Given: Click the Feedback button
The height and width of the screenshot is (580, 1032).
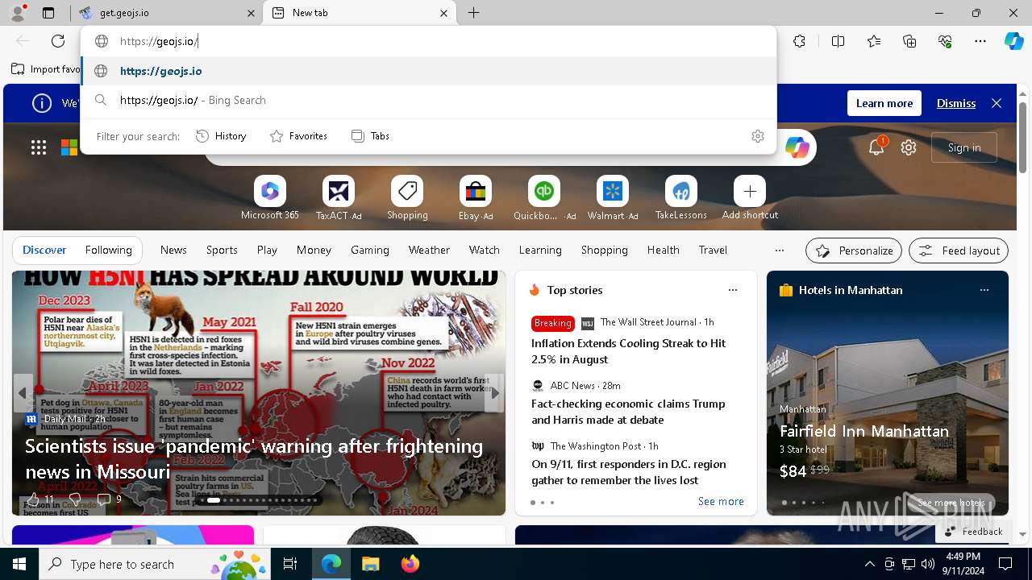Looking at the screenshot, I should pos(973,532).
